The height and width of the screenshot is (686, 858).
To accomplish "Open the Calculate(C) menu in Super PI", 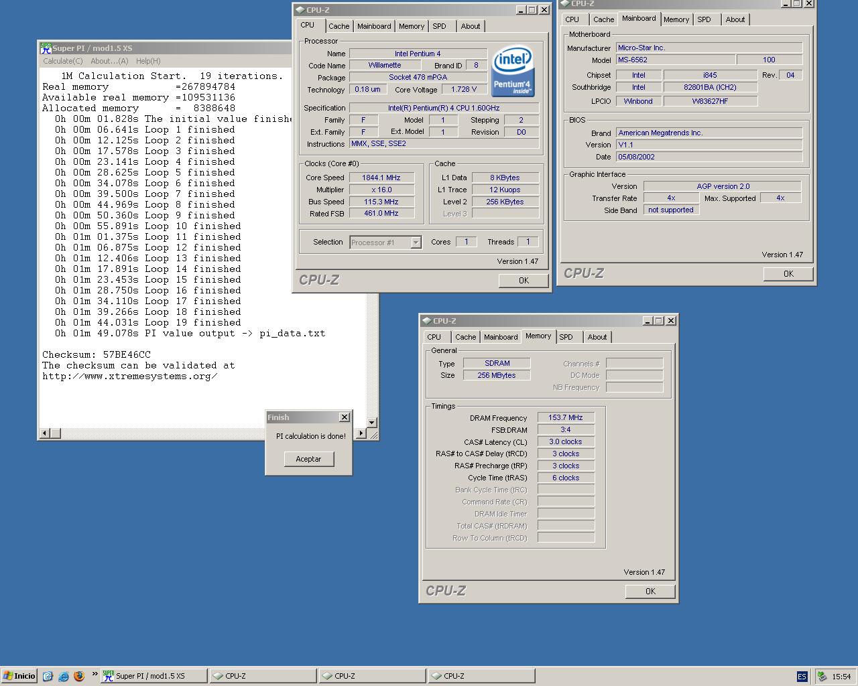I will (x=63, y=61).
